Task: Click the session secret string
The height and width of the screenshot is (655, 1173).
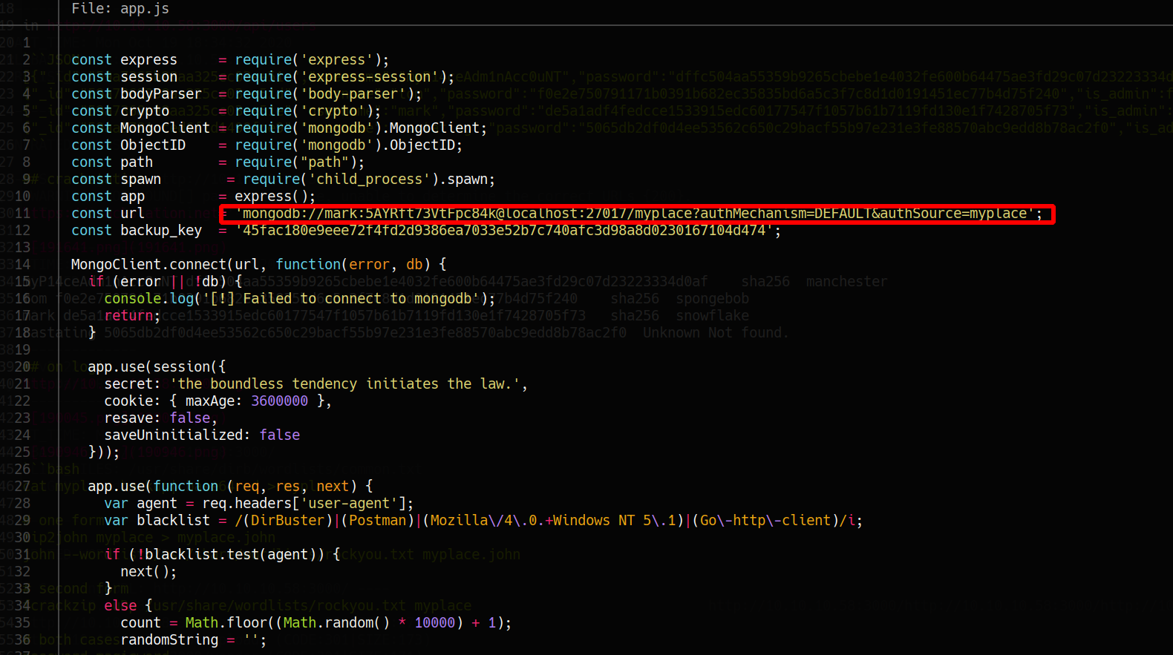Action: click(344, 384)
